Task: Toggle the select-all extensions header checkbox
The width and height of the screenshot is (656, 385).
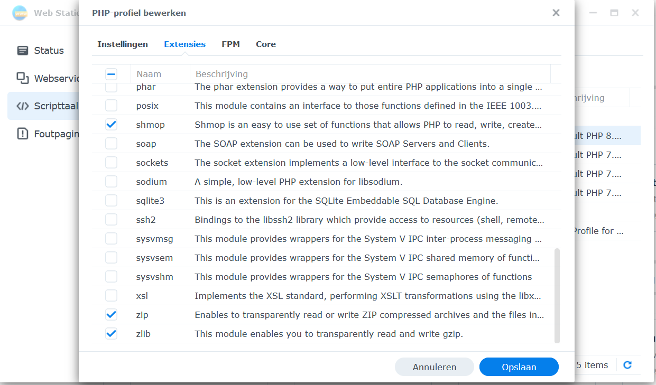Action: 111,74
